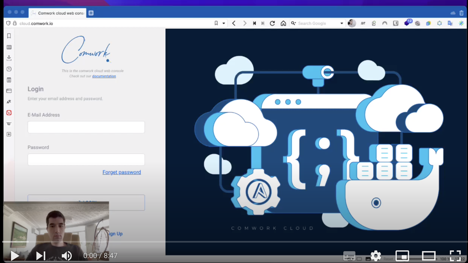Open the documentation link
Viewport: 468px width, 263px height.
pyautogui.click(x=104, y=76)
